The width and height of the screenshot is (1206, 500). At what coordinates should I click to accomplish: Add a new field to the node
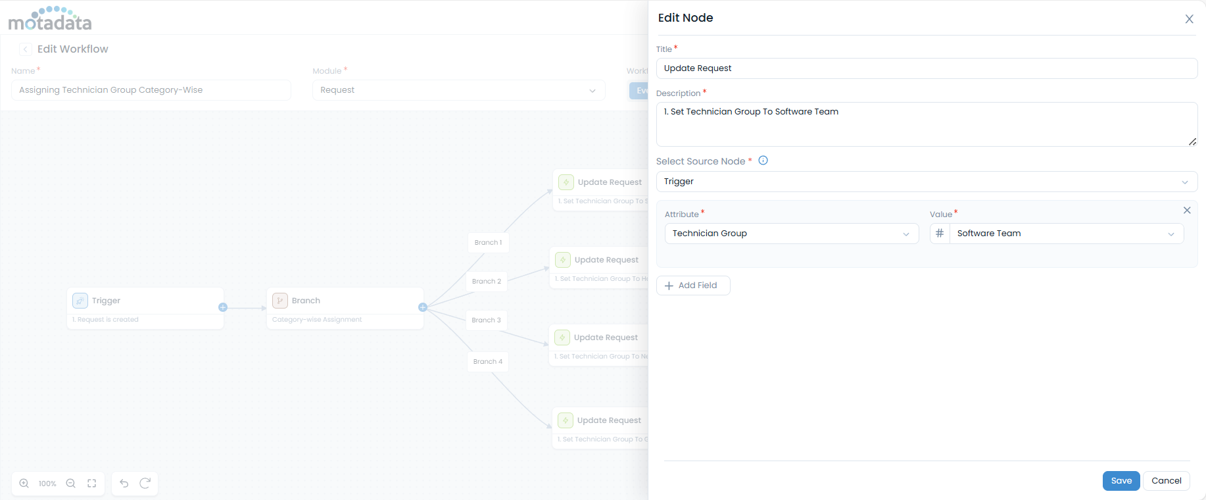693,286
